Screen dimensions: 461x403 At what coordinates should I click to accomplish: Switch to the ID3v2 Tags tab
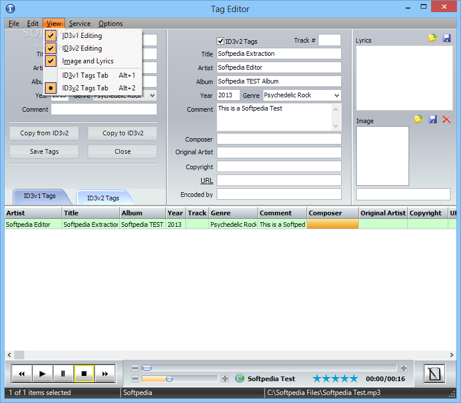coord(103,198)
